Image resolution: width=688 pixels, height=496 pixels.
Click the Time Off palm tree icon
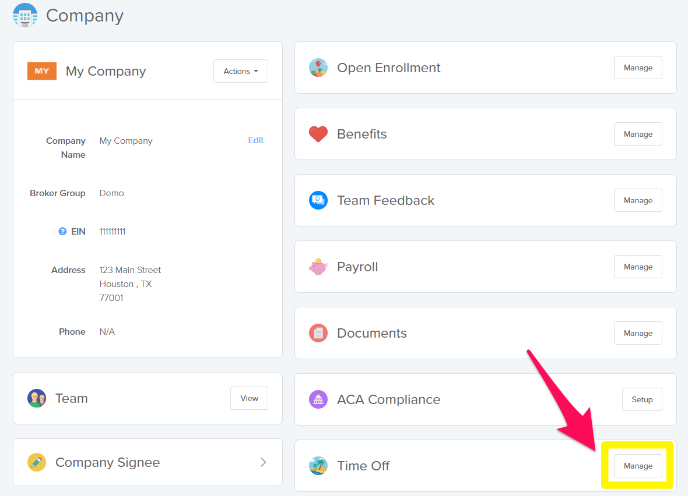[x=318, y=466]
